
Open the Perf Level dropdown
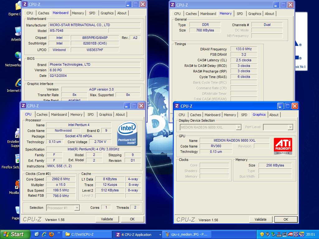coord(290,127)
